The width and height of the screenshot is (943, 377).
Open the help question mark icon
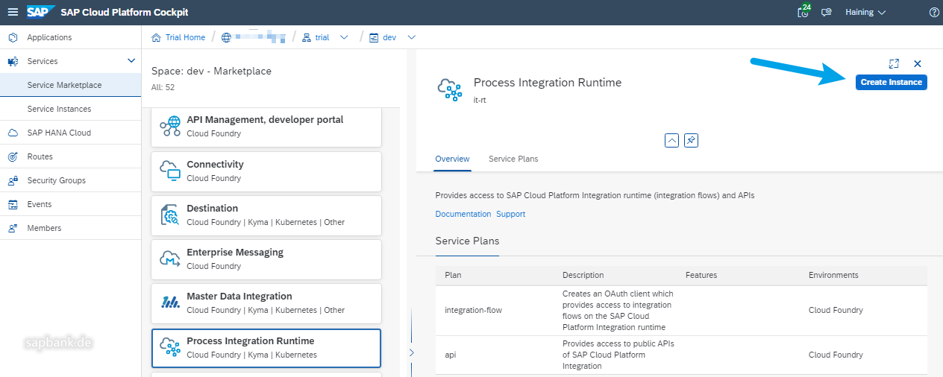pyautogui.click(x=934, y=13)
